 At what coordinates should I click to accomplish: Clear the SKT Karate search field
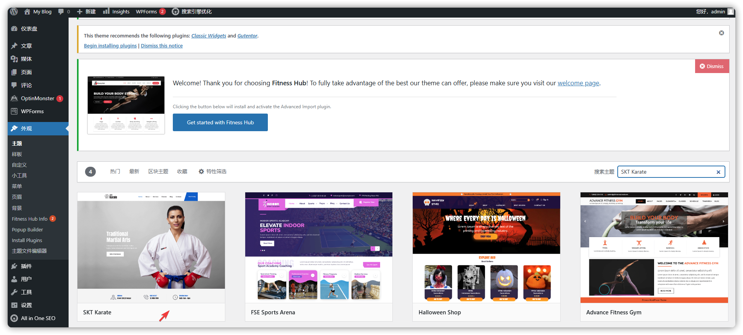tap(718, 172)
